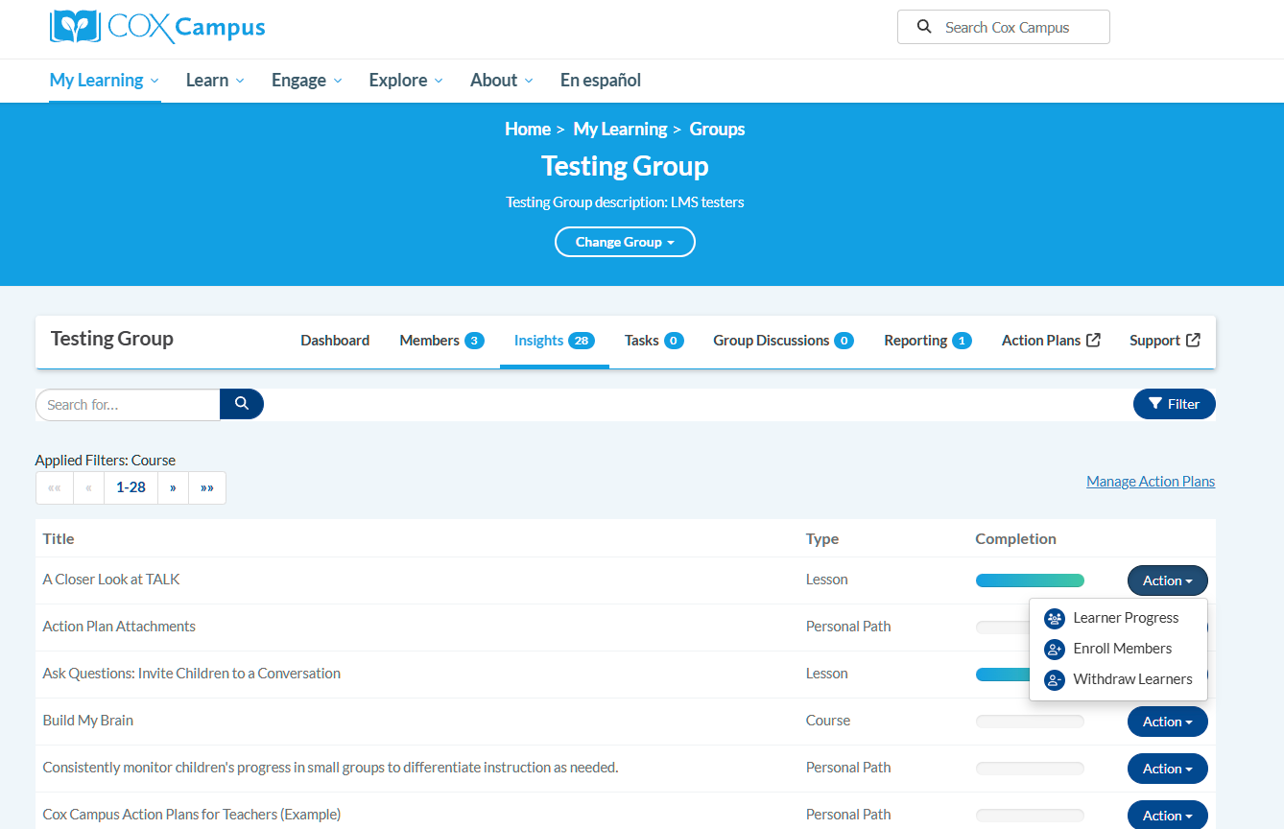
Task: Click the magnifier icon in Search Cox Campus
Action: 924,27
